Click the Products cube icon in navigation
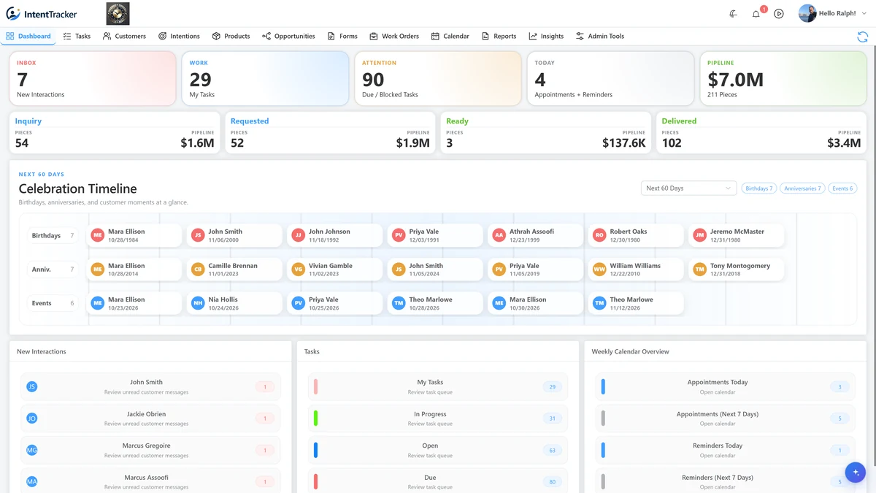 coord(216,36)
